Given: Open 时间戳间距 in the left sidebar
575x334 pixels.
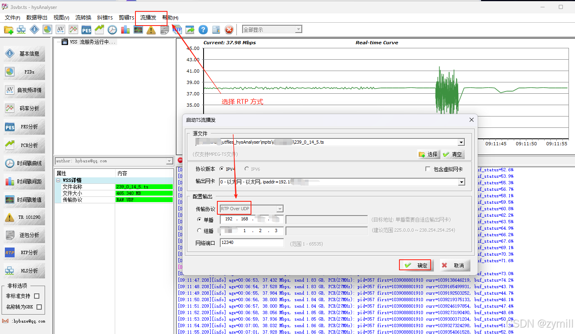Looking at the screenshot, I should [x=24, y=181].
